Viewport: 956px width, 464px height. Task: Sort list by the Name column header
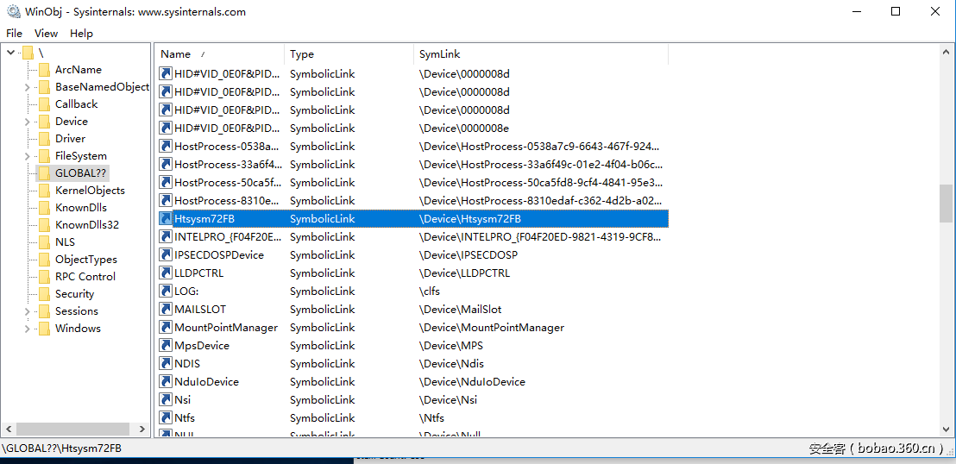[176, 54]
